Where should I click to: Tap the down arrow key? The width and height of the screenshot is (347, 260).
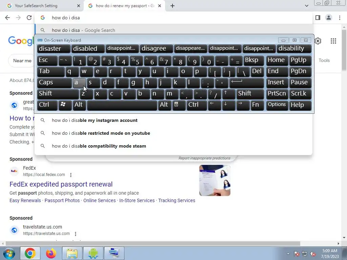point(229,105)
